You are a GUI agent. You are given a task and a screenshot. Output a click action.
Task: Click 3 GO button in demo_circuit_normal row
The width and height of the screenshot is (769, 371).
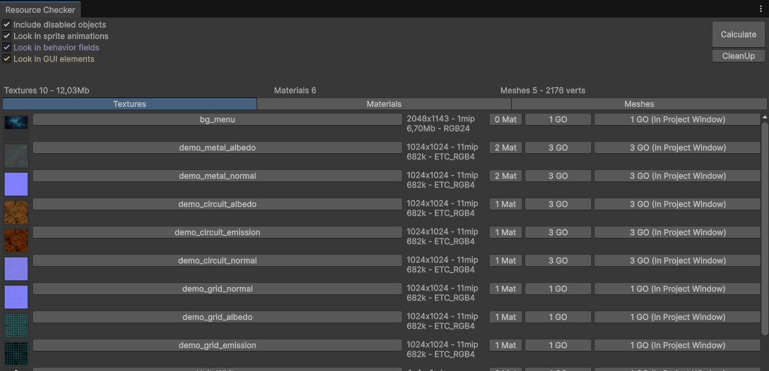click(558, 260)
